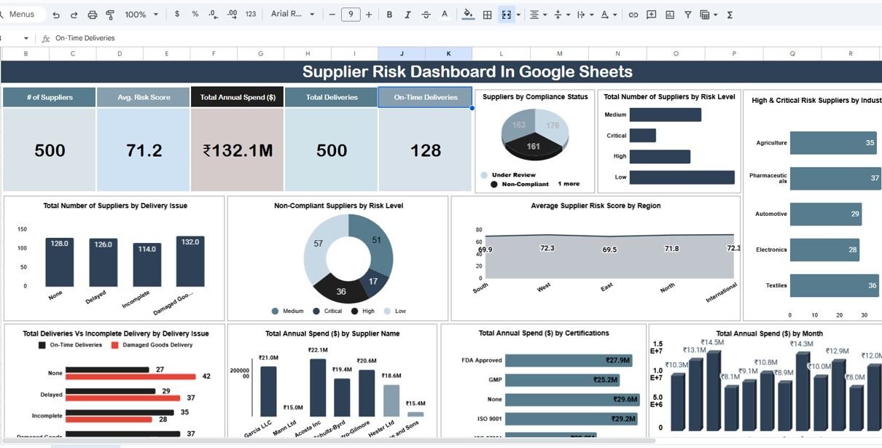Open the Arial font dropdown
The height and width of the screenshot is (448, 882).
point(292,15)
